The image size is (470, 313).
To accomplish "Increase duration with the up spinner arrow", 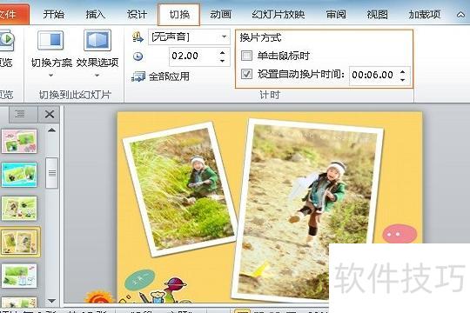I will (x=222, y=53).
